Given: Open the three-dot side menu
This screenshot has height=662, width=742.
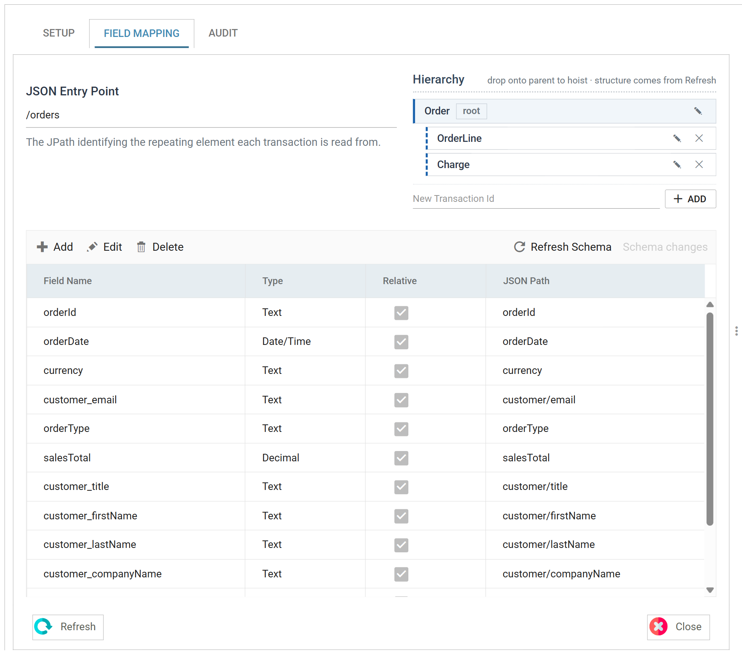Looking at the screenshot, I should [736, 331].
